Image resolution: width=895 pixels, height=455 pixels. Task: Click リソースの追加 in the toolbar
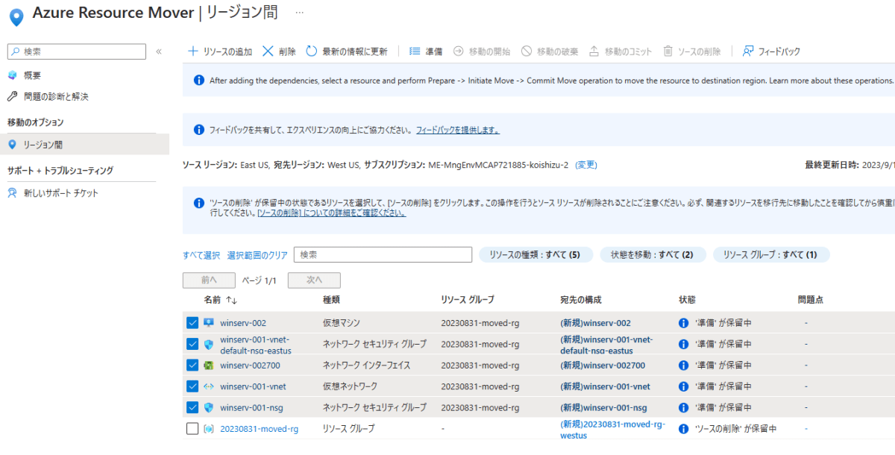tap(219, 51)
